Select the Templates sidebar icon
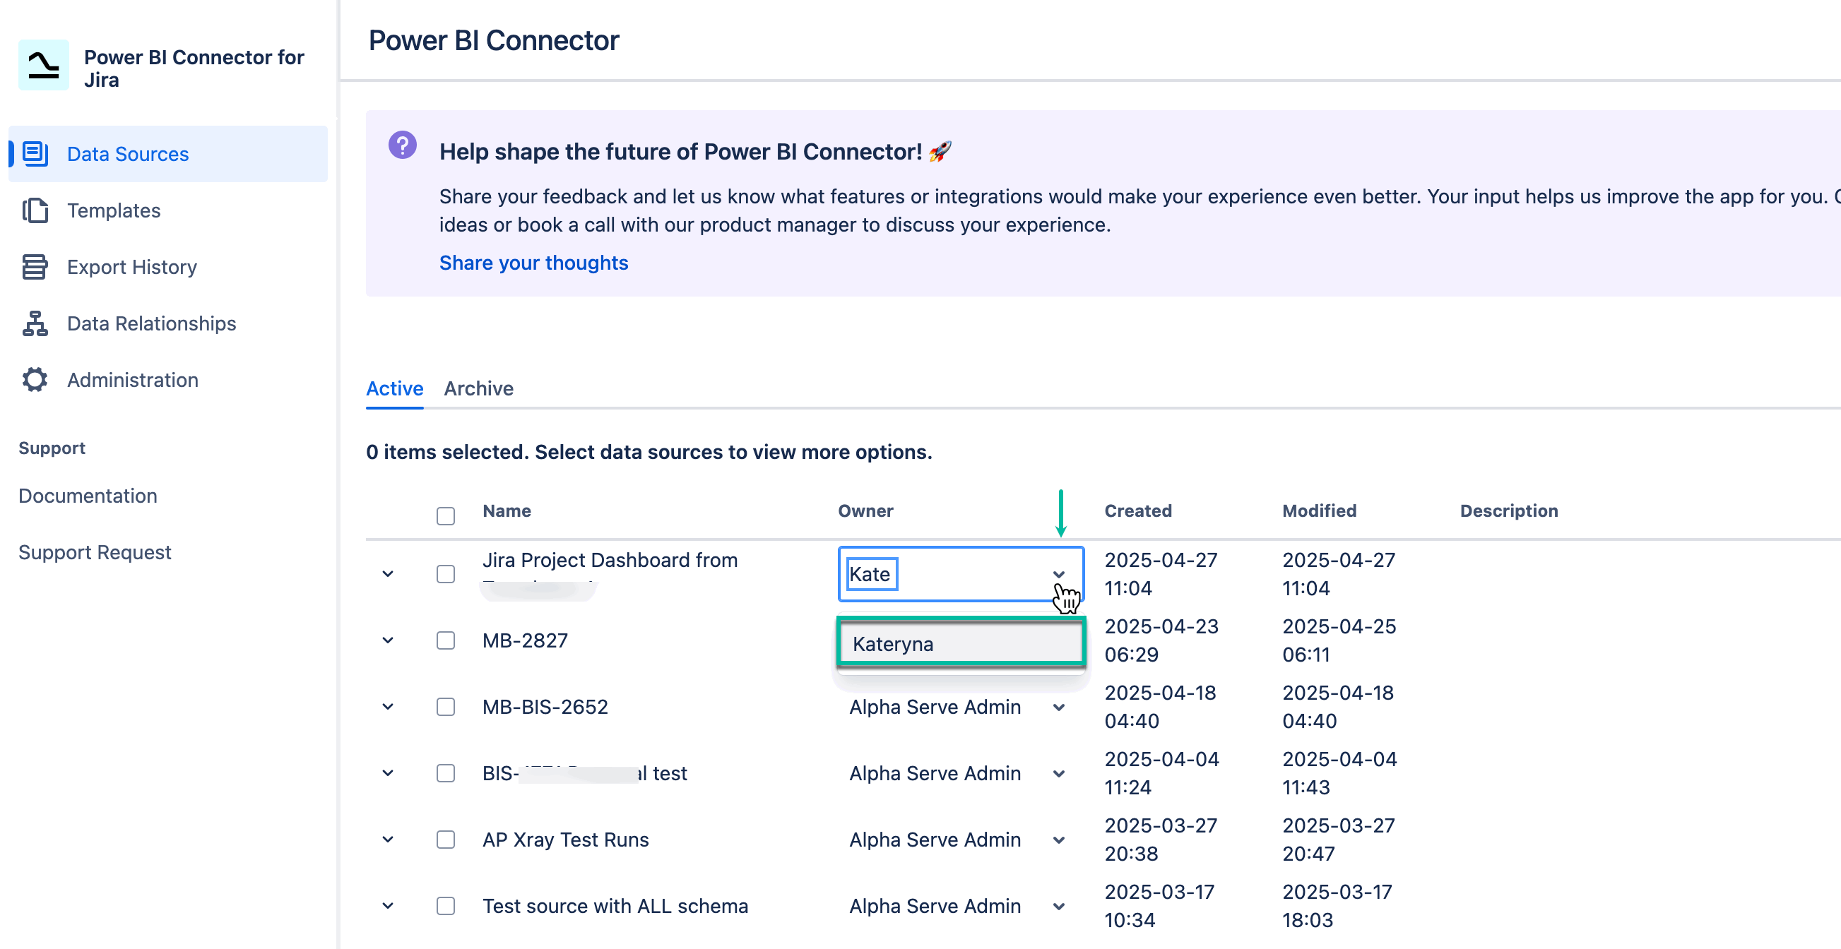 35,210
